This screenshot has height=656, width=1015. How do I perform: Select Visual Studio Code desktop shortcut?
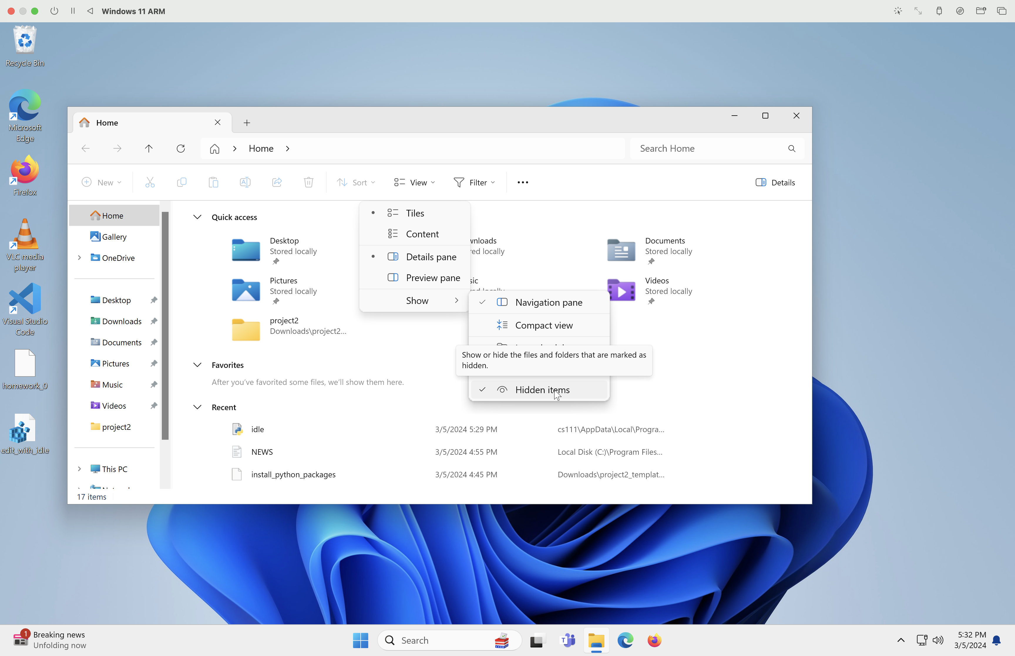25,310
